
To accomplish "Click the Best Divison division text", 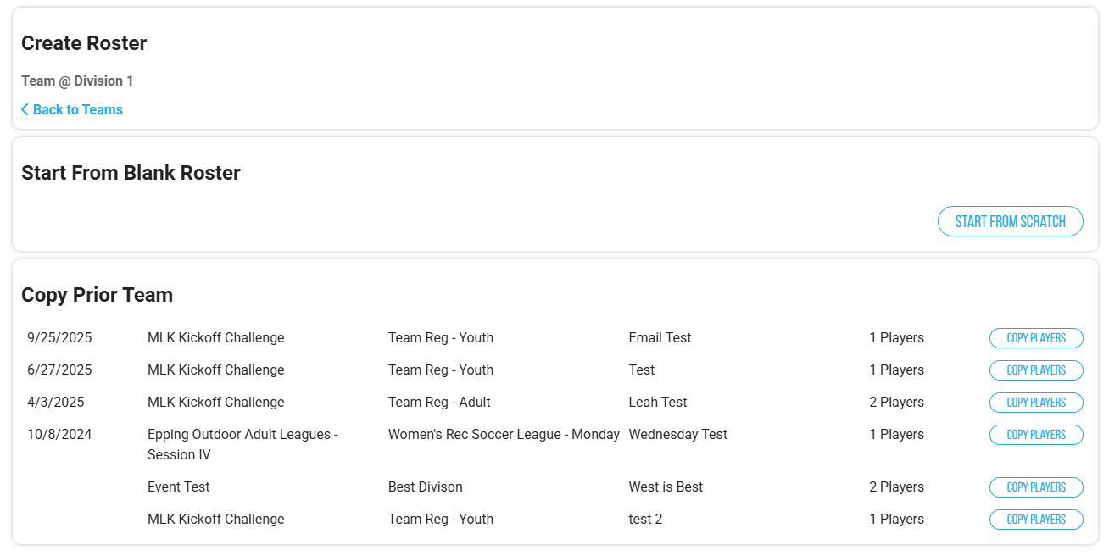I will pos(425,487).
